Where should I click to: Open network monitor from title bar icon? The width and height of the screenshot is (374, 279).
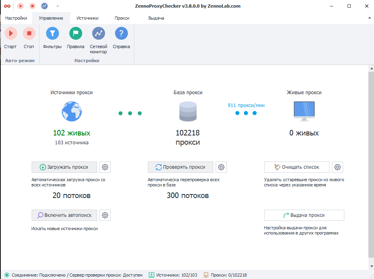click(44, 6)
